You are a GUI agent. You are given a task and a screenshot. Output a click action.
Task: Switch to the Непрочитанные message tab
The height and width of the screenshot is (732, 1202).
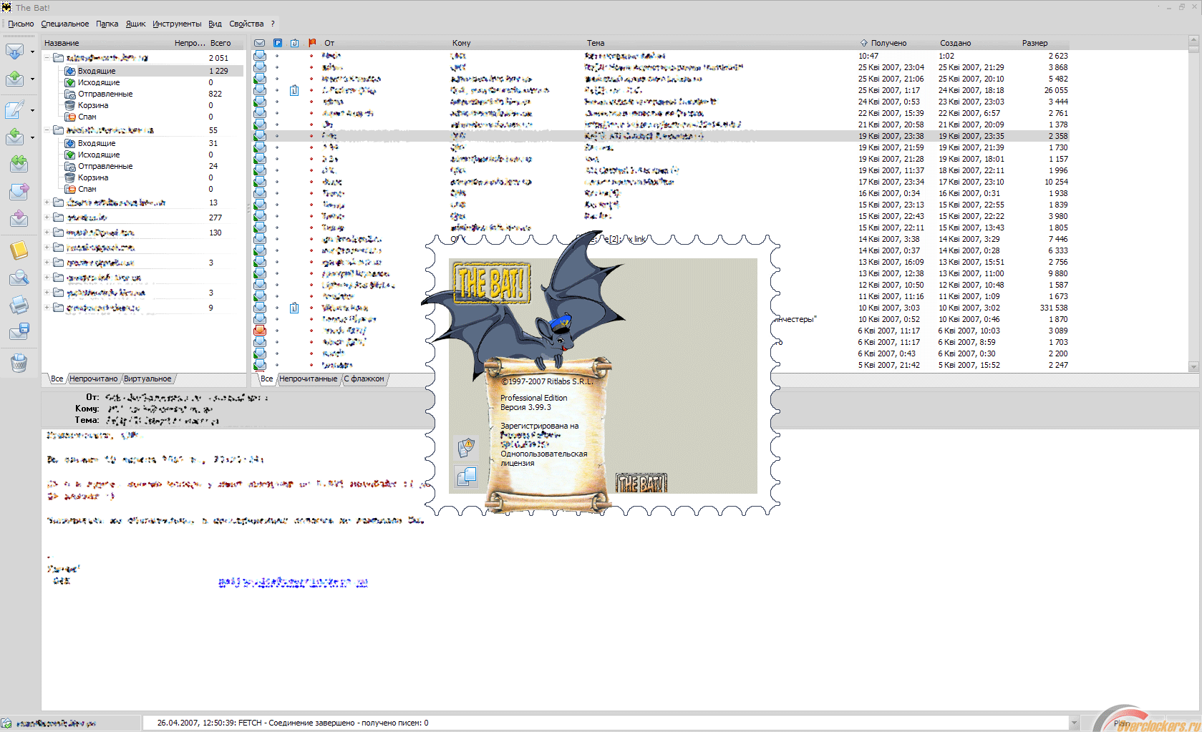click(x=308, y=379)
